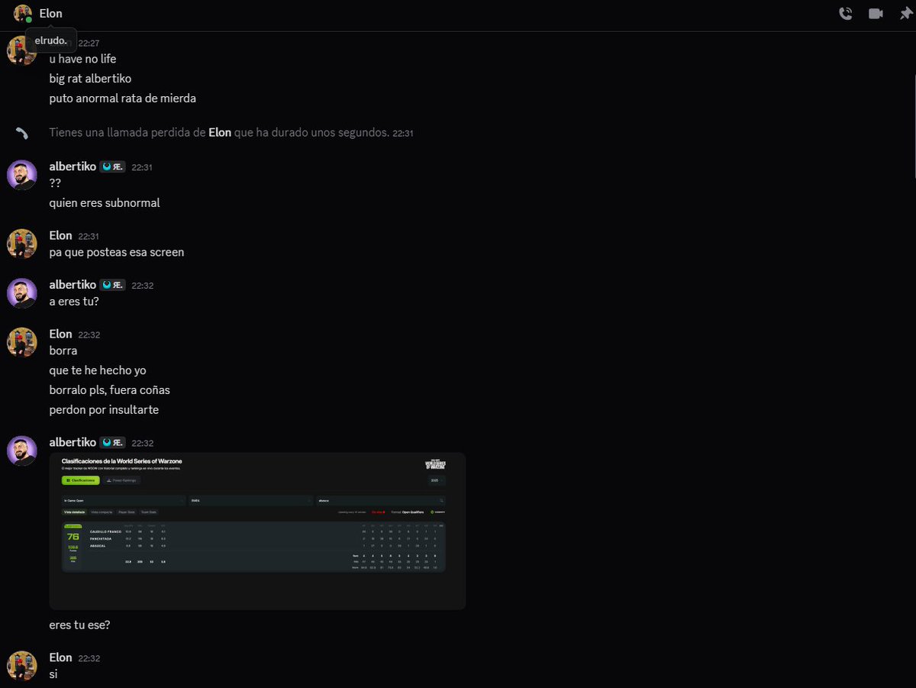Click the 22:32 timestamp above the screenshot attachment
Screen dimensions: 916x688
point(143,444)
